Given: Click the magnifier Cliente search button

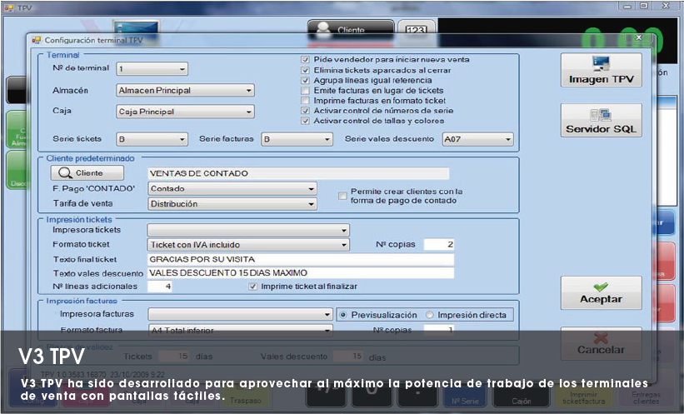Looking at the screenshot, I should (x=87, y=173).
